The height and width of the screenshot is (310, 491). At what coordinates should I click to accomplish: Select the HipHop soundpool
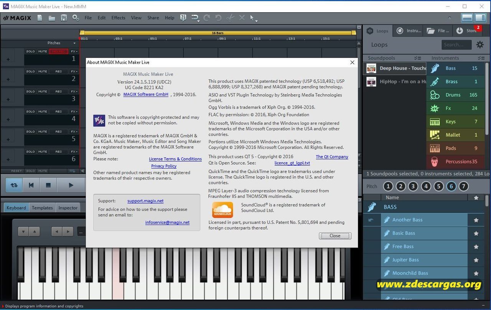tap(395, 82)
